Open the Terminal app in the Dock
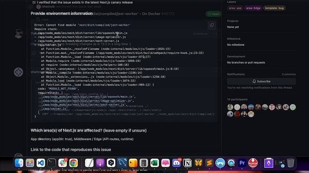309x173 pixels. click(52, 163)
